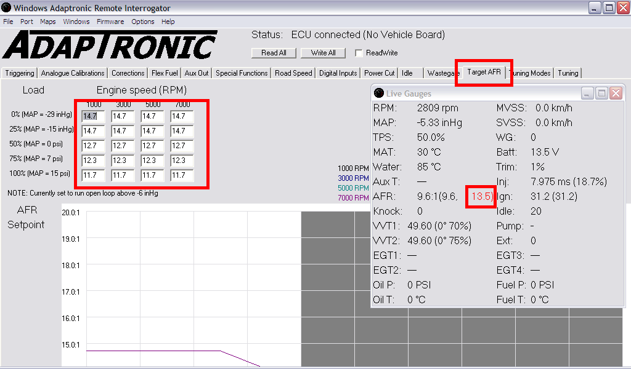Click AFR cell for 100% load 7000 RPM
Image resolution: width=631 pixels, height=369 pixels.
click(x=182, y=176)
